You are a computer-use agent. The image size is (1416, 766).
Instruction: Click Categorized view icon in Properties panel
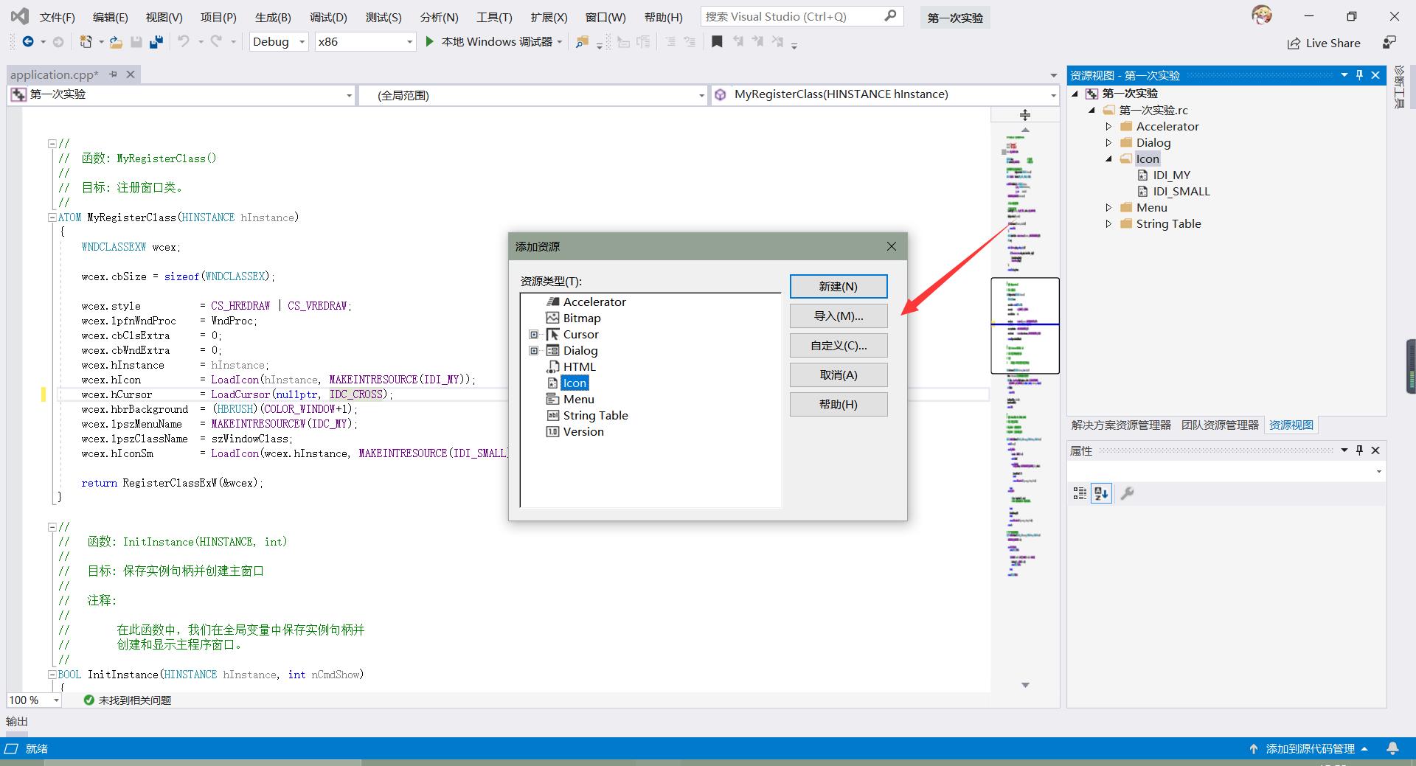[x=1080, y=494]
